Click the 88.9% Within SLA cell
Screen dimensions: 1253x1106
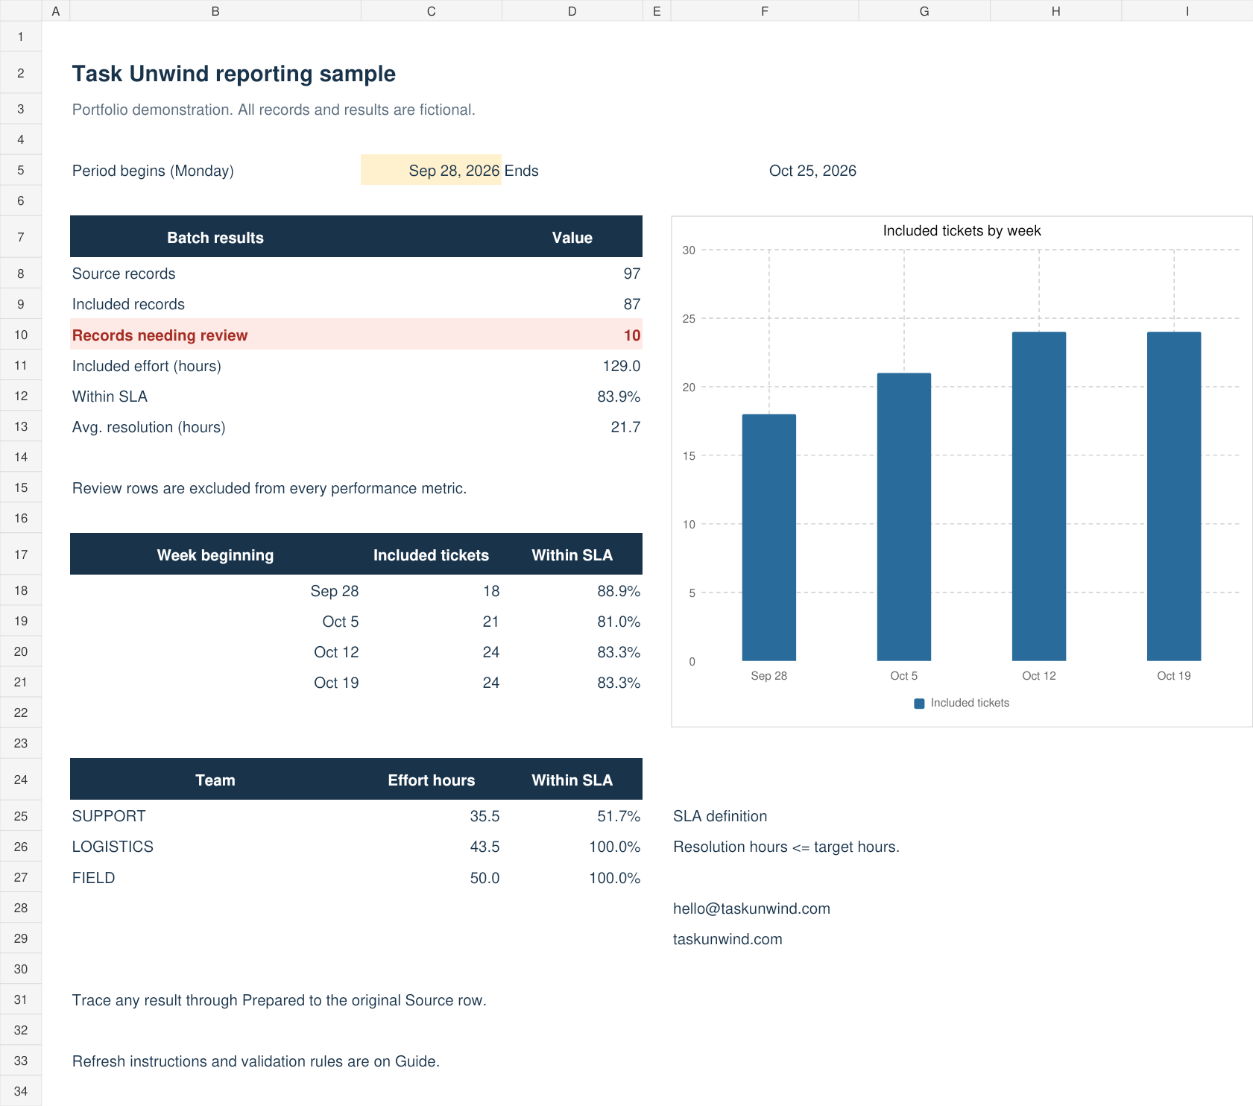click(x=572, y=591)
